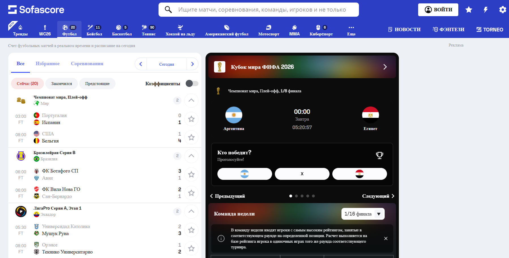Collapse the ЛигаPro Серия A group
This screenshot has height=258, width=509.
coord(191,211)
